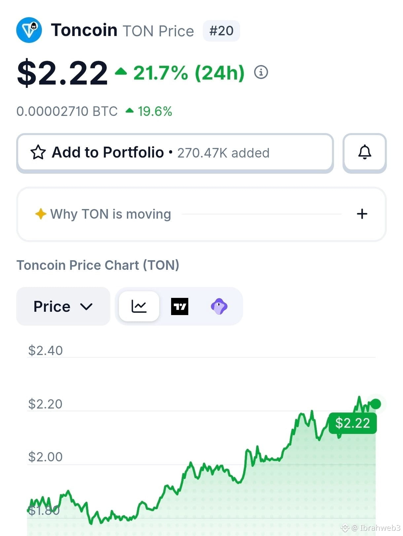The width and height of the screenshot is (403, 536).
Task: Click the 21.7% (24h) change text
Action: tap(189, 73)
